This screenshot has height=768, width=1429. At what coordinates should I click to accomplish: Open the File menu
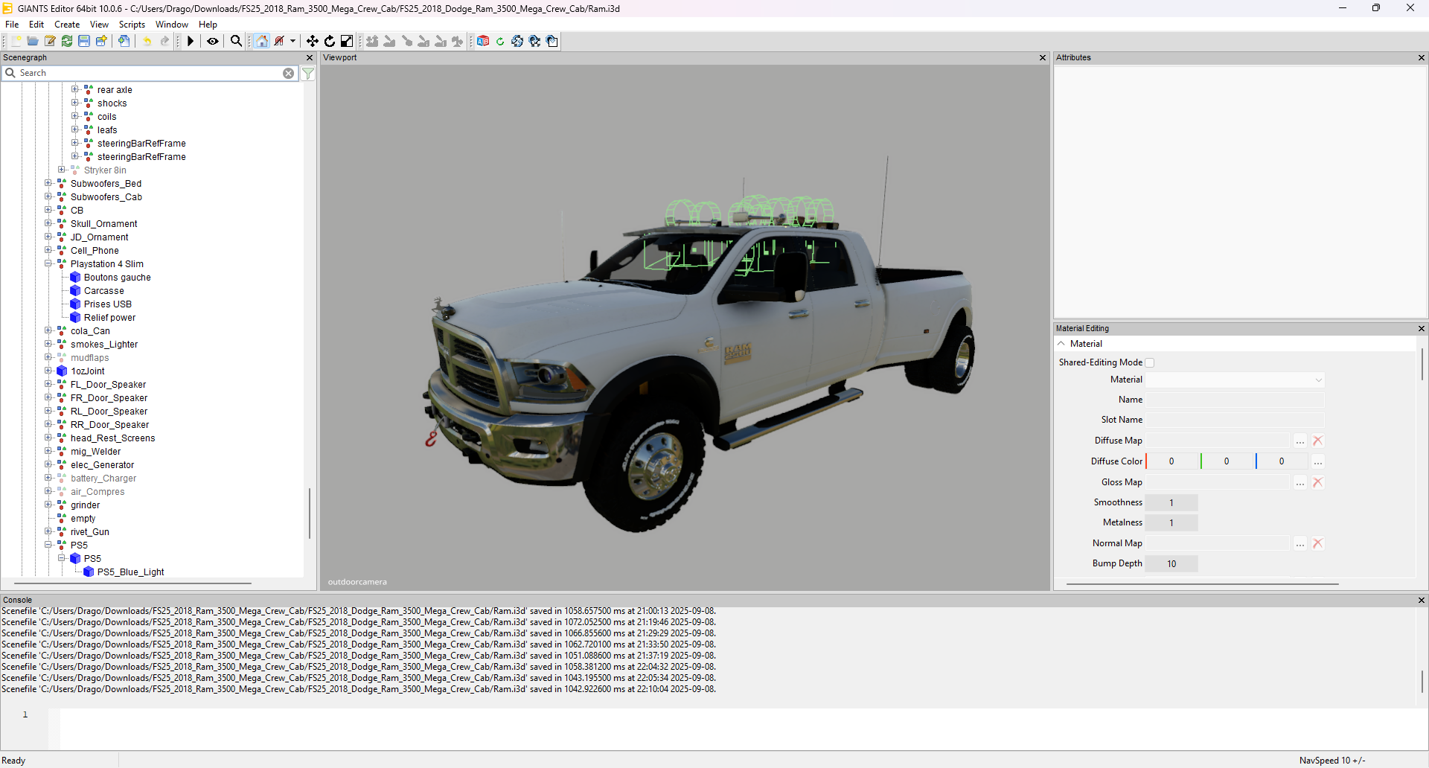[12, 25]
